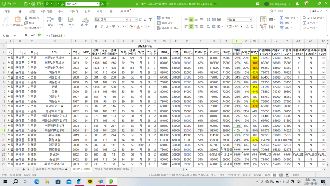Toggle center horizontal alignment button
Screen dimensions: 330x186
191,27
